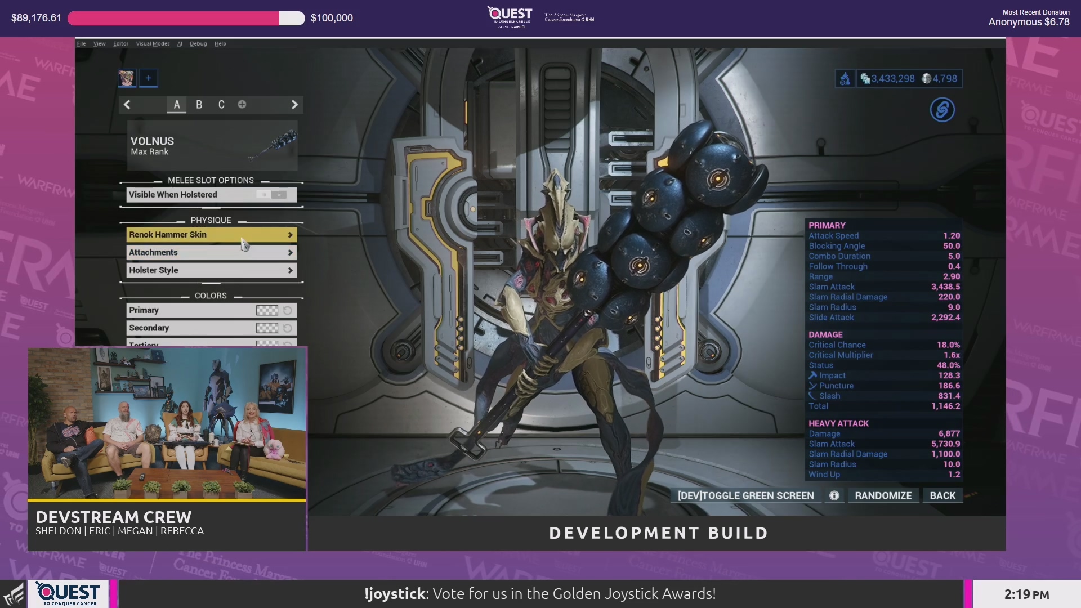The image size is (1081, 608).
Task: Open the Warframe figure icon next to credits
Action: 845,79
